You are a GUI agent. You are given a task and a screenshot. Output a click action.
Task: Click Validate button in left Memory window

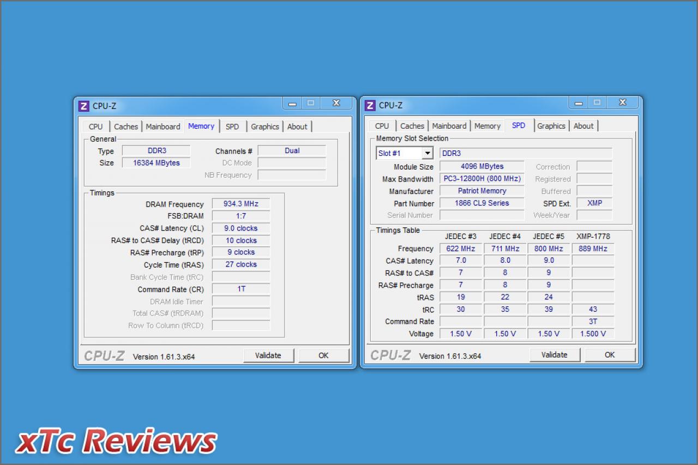pos(268,355)
